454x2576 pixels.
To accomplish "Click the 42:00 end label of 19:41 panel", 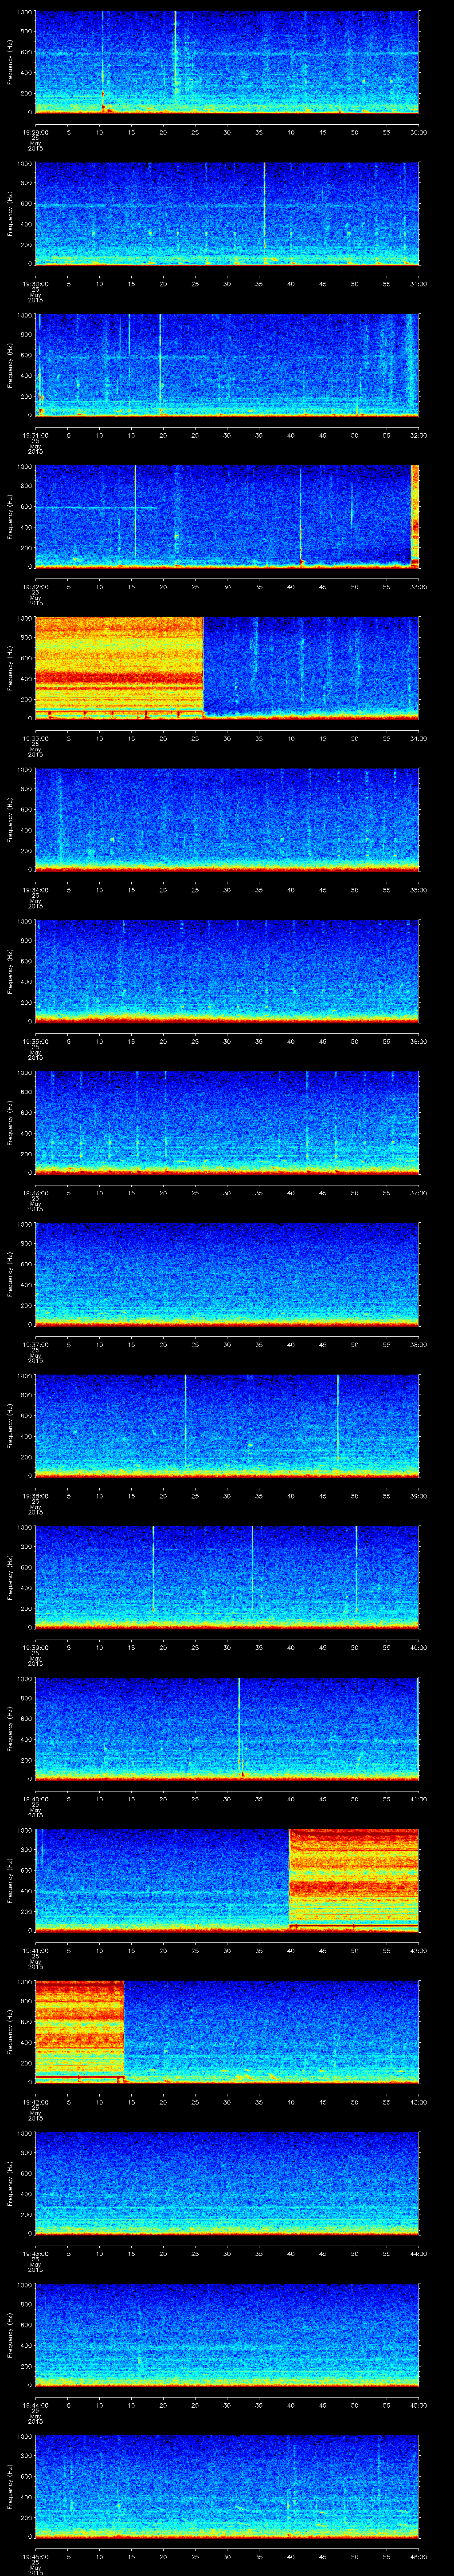I will click(419, 1950).
